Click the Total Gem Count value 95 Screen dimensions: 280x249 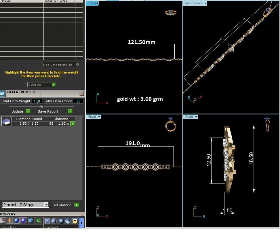coord(78,101)
